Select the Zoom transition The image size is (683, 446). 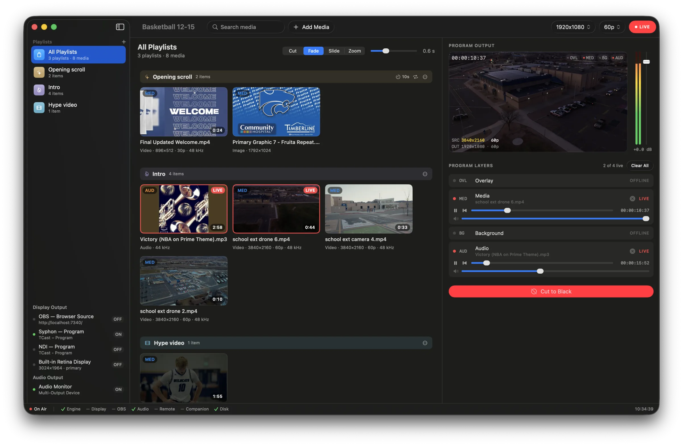pos(354,51)
